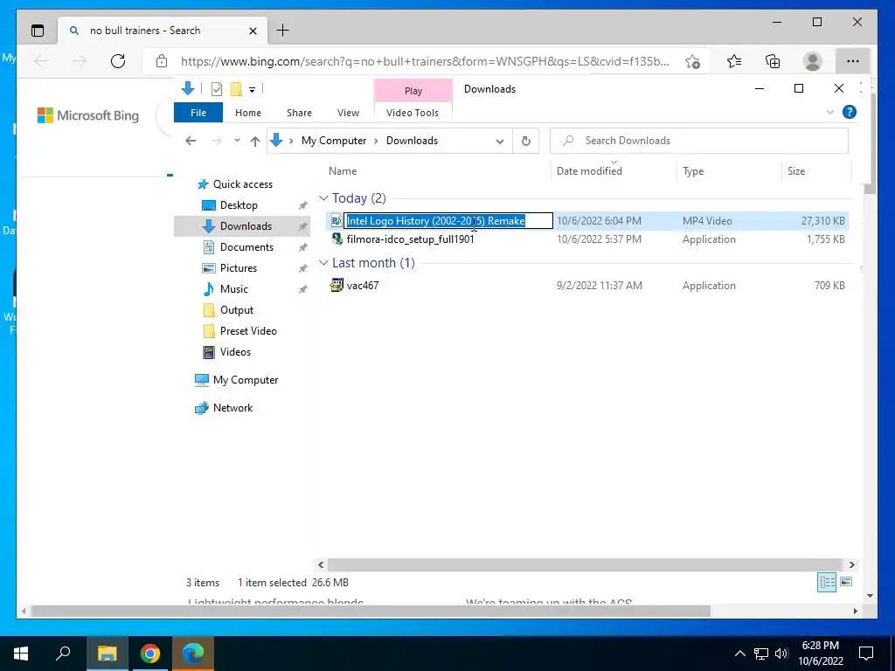Sort by the Type column
The image size is (895, 671).
(x=693, y=171)
